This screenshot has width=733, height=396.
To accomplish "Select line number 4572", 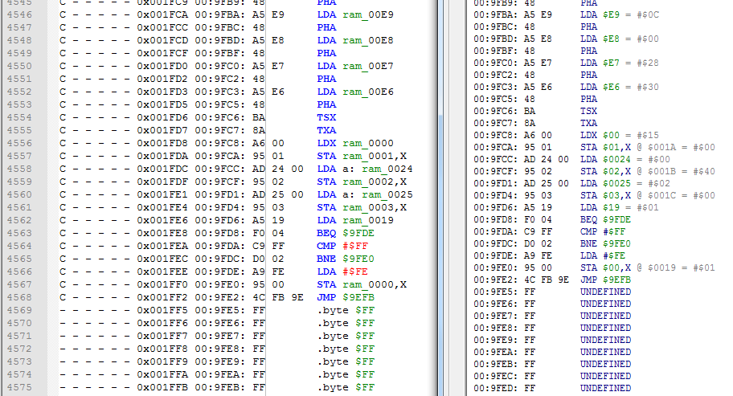I will 19,349.
